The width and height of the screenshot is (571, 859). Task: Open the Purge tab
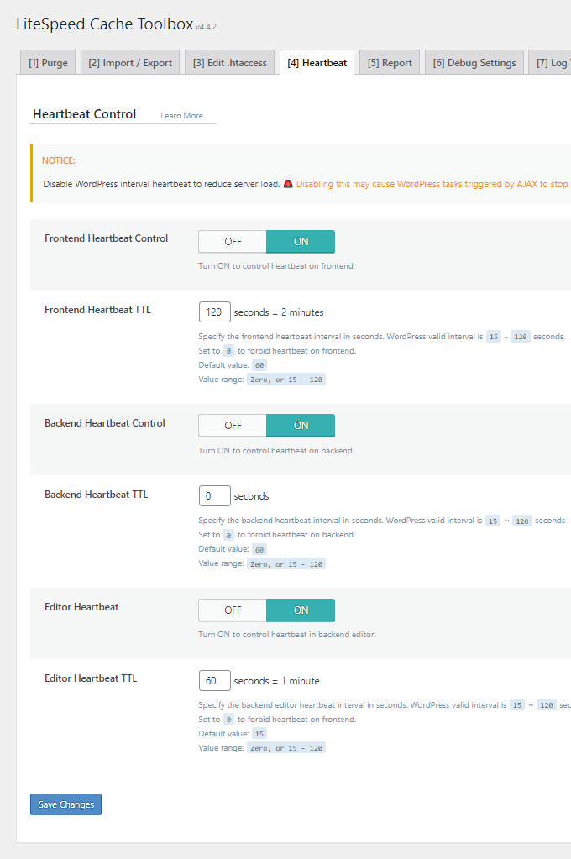[x=48, y=63]
